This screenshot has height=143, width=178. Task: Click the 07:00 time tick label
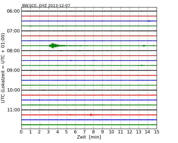coord(13,31)
